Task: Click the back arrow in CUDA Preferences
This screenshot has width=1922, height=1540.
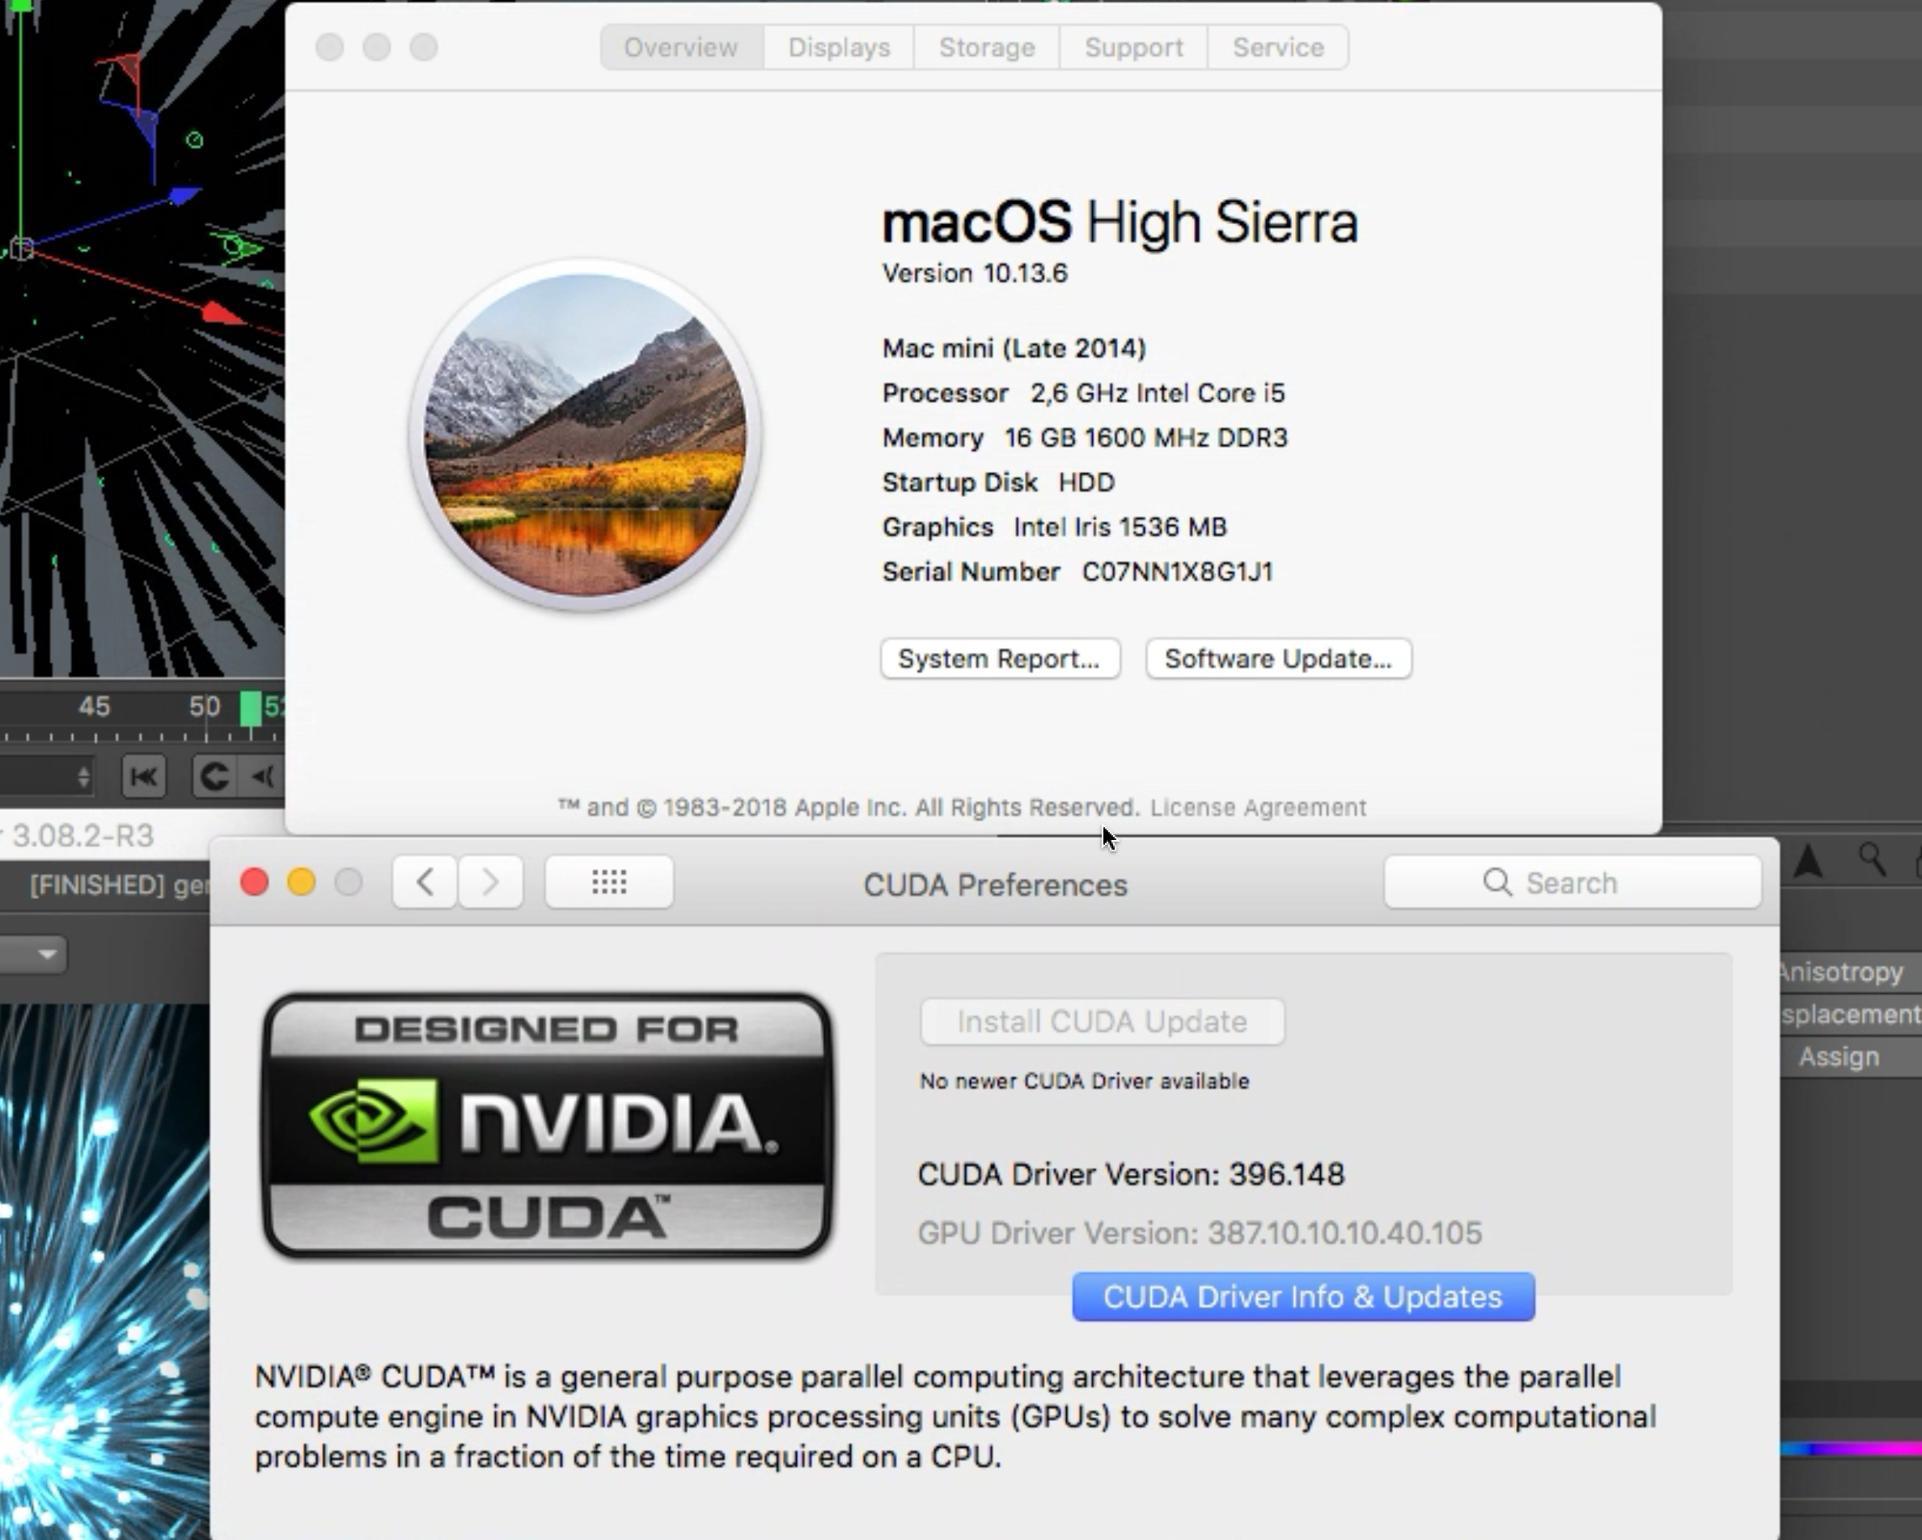Action: [x=425, y=883]
